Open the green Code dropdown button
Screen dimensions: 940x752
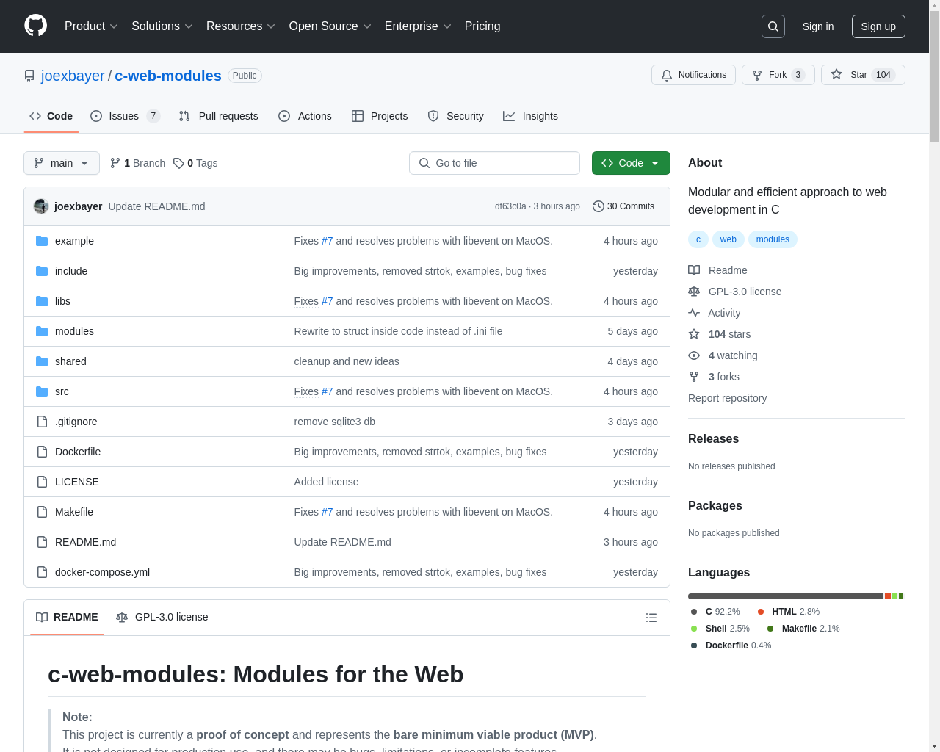pyautogui.click(x=631, y=163)
